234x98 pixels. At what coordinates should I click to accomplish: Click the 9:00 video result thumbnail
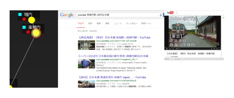86,45
